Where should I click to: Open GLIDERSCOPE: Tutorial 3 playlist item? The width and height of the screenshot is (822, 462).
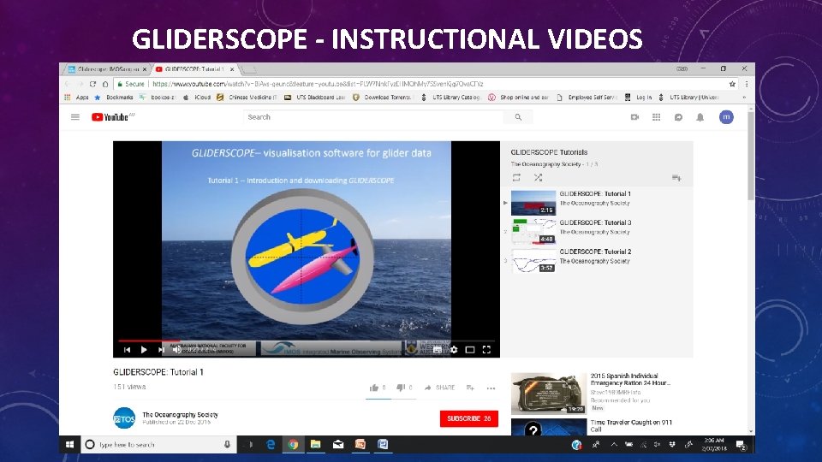pyautogui.click(x=598, y=232)
